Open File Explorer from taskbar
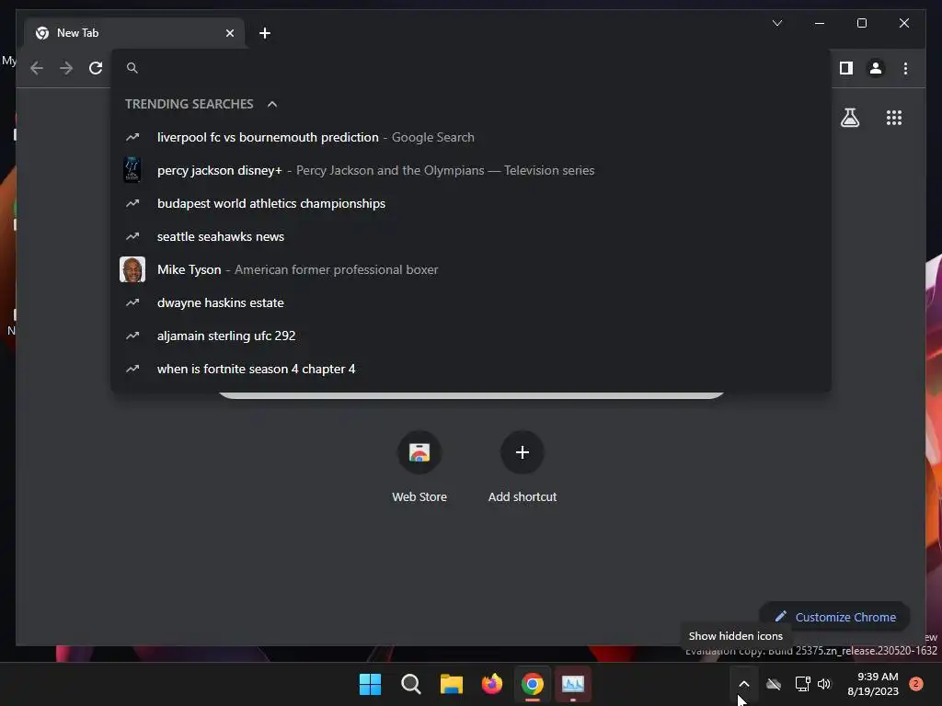The image size is (942, 706). 451,684
